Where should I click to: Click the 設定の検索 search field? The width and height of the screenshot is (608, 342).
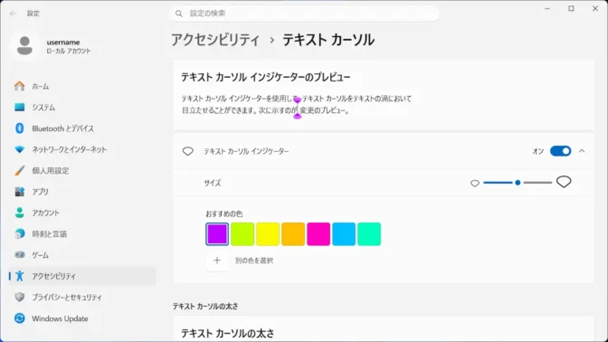click(304, 14)
